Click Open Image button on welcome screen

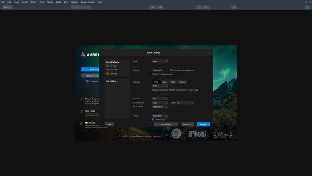[x=90, y=70]
